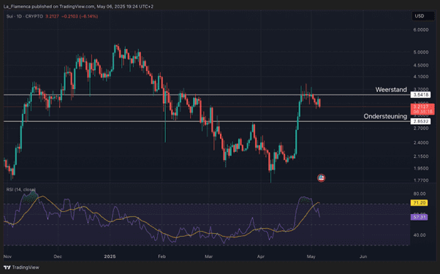
Task: Click the price change -0.2103 (-6.14%) text
Action: point(80,16)
